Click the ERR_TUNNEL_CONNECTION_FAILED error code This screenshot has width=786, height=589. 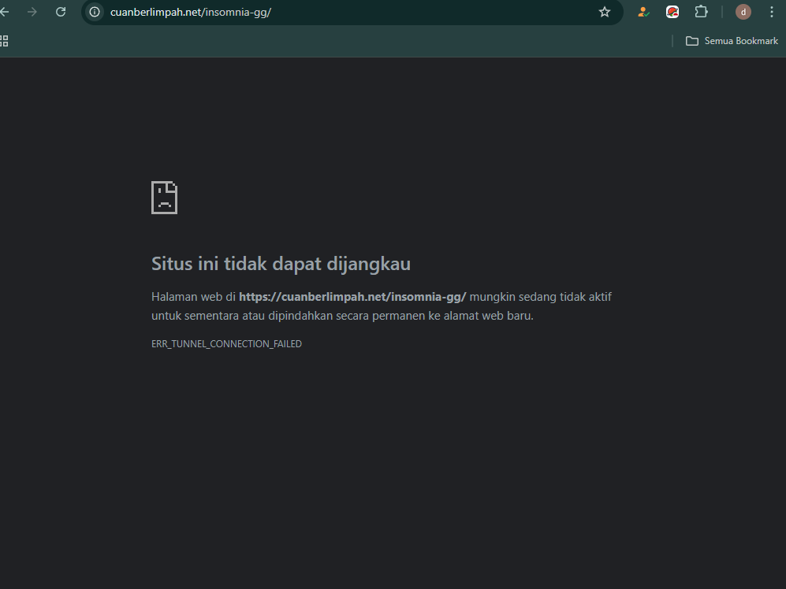tap(226, 344)
